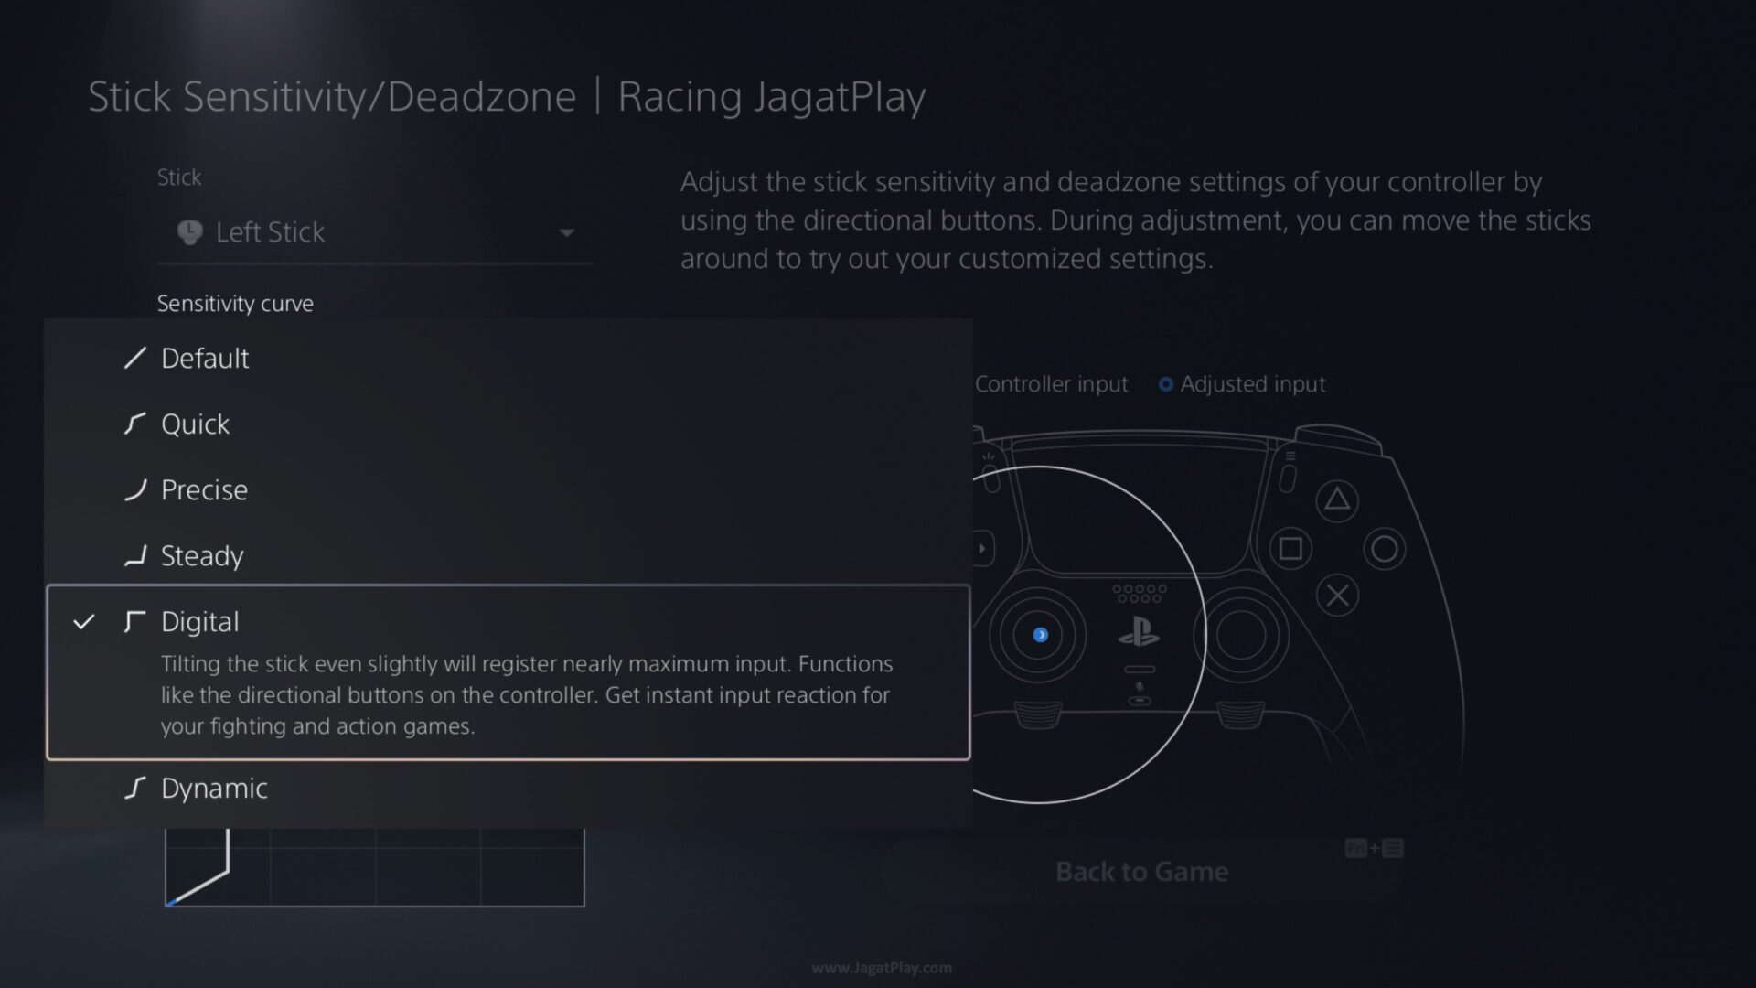Click the blue dot on the left stick

pos(1040,635)
